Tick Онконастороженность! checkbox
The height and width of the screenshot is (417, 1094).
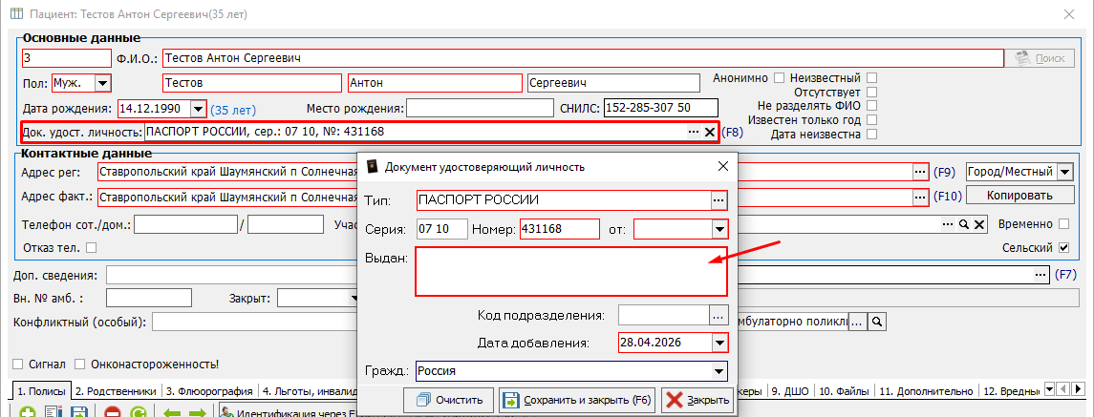click(79, 364)
